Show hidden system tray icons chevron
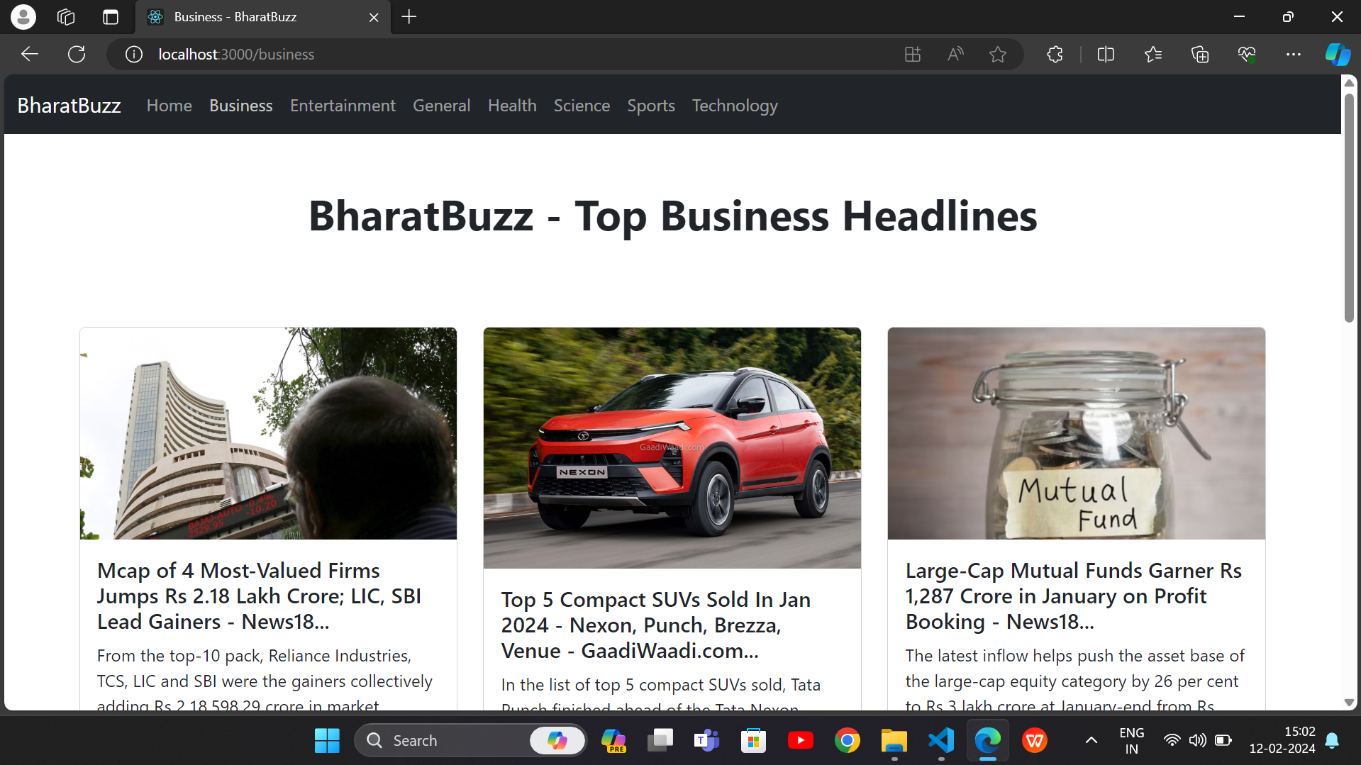This screenshot has width=1361, height=765. click(x=1091, y=741)
